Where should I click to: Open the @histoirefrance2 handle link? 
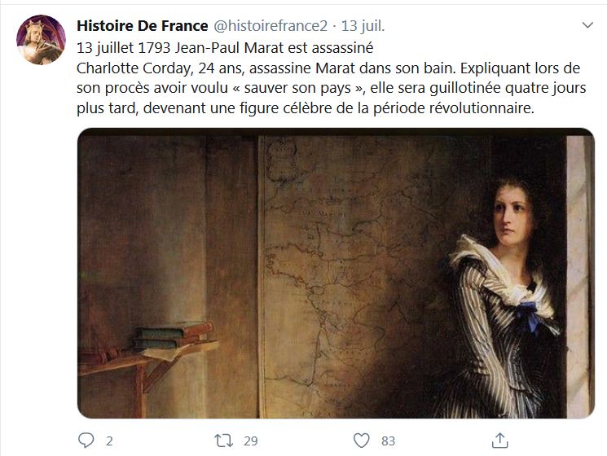[x=271, y=26]
